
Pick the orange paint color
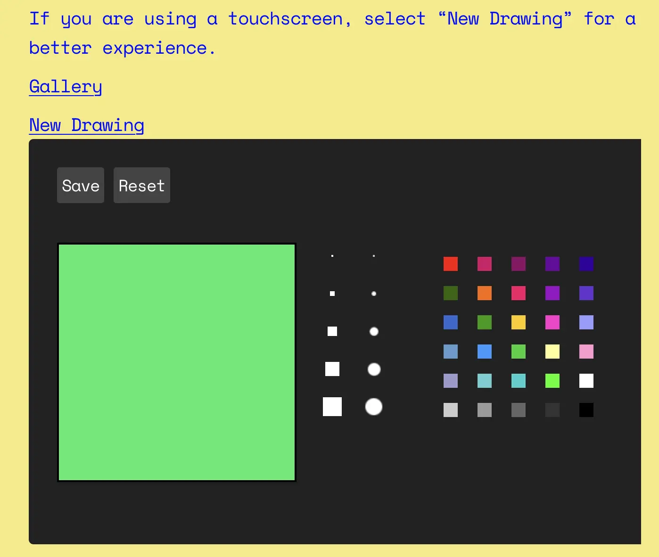tap(485, 293)
